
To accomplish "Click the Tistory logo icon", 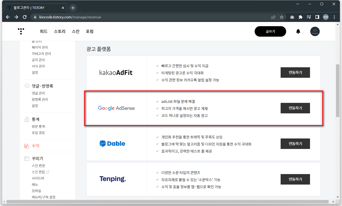I will point(21,31).
